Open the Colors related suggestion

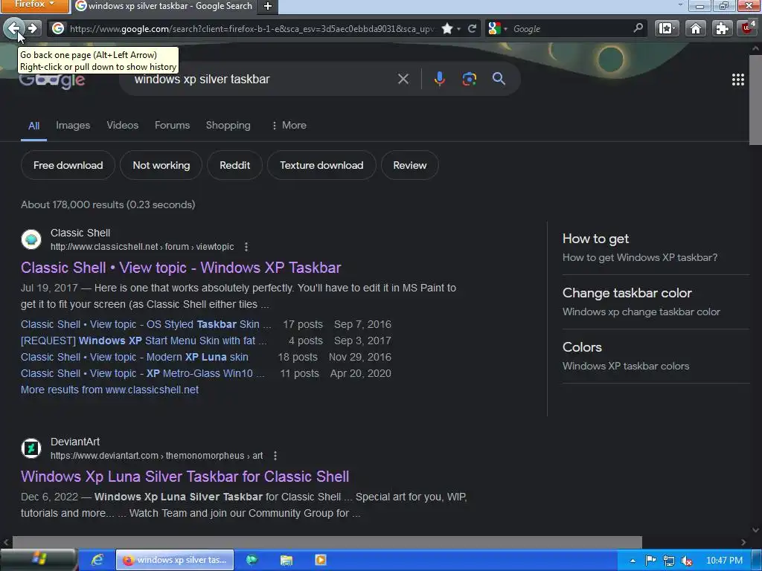coord(656,356)
